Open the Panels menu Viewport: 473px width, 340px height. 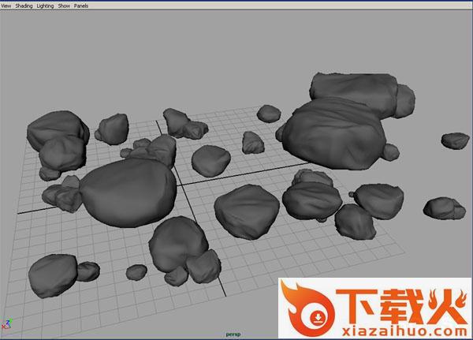(81, 6)
